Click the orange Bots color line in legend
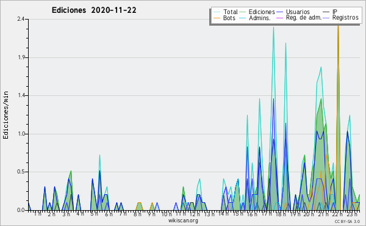 pyautogui.click(x=217, y=18)
